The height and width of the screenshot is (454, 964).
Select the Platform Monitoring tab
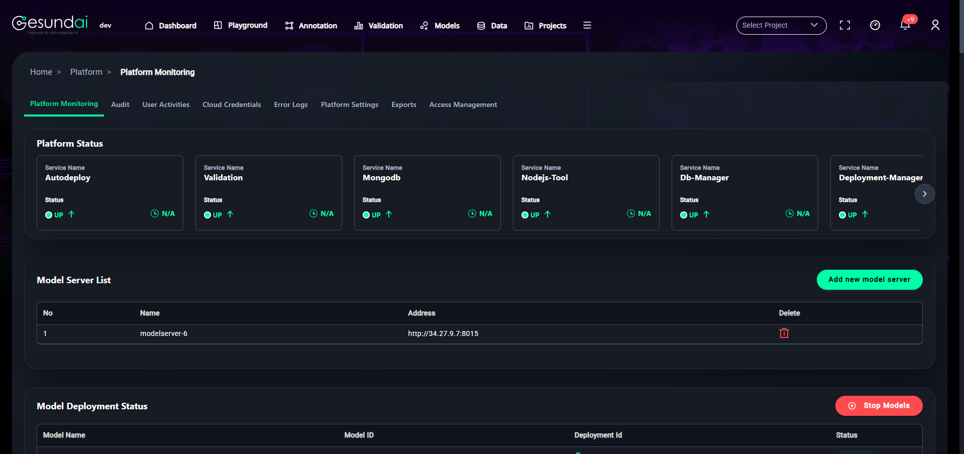point(64,104)
